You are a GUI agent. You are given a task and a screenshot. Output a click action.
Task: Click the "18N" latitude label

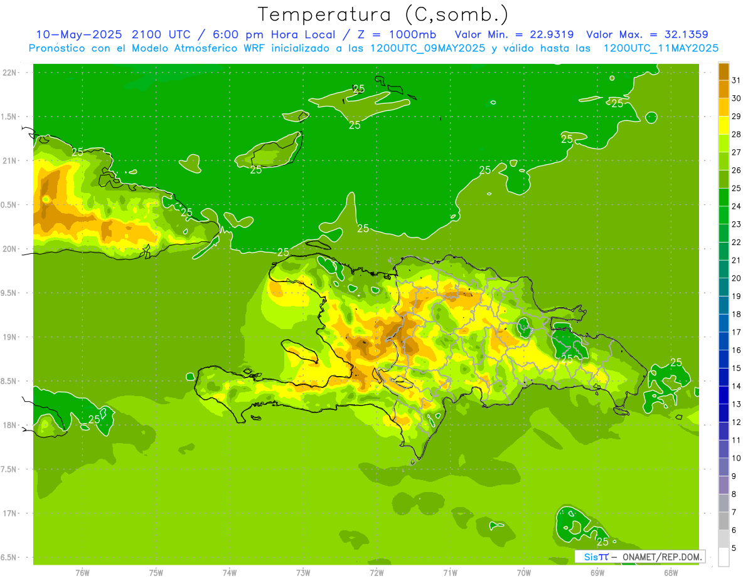9,425
